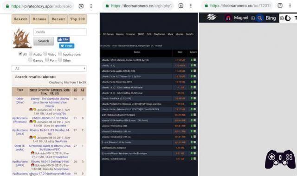This screenshot has width=297, height=176.
Task: Click the white wavy site logo left of Magnet
Action: [212, 17]
